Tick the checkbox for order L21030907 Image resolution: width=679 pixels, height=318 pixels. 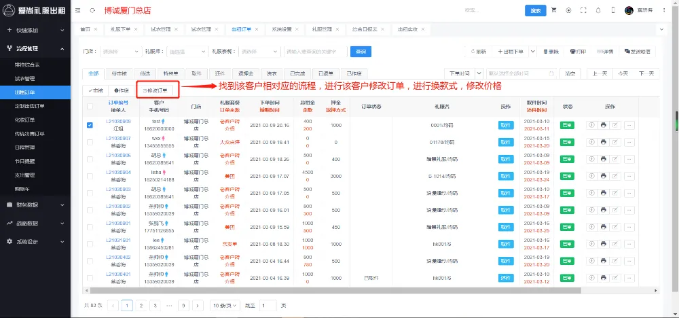90,142
